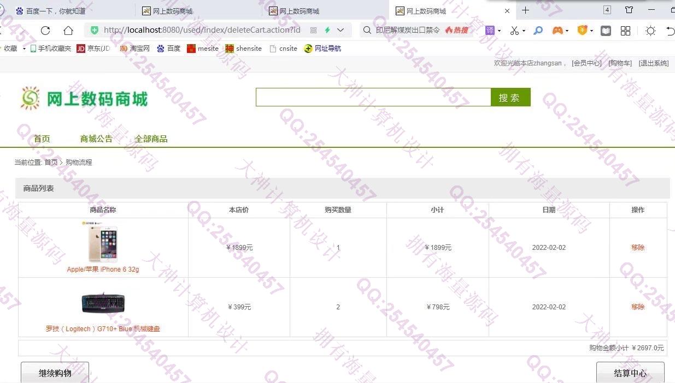Open 全部商品 in the navigation menu

(151, 139)
